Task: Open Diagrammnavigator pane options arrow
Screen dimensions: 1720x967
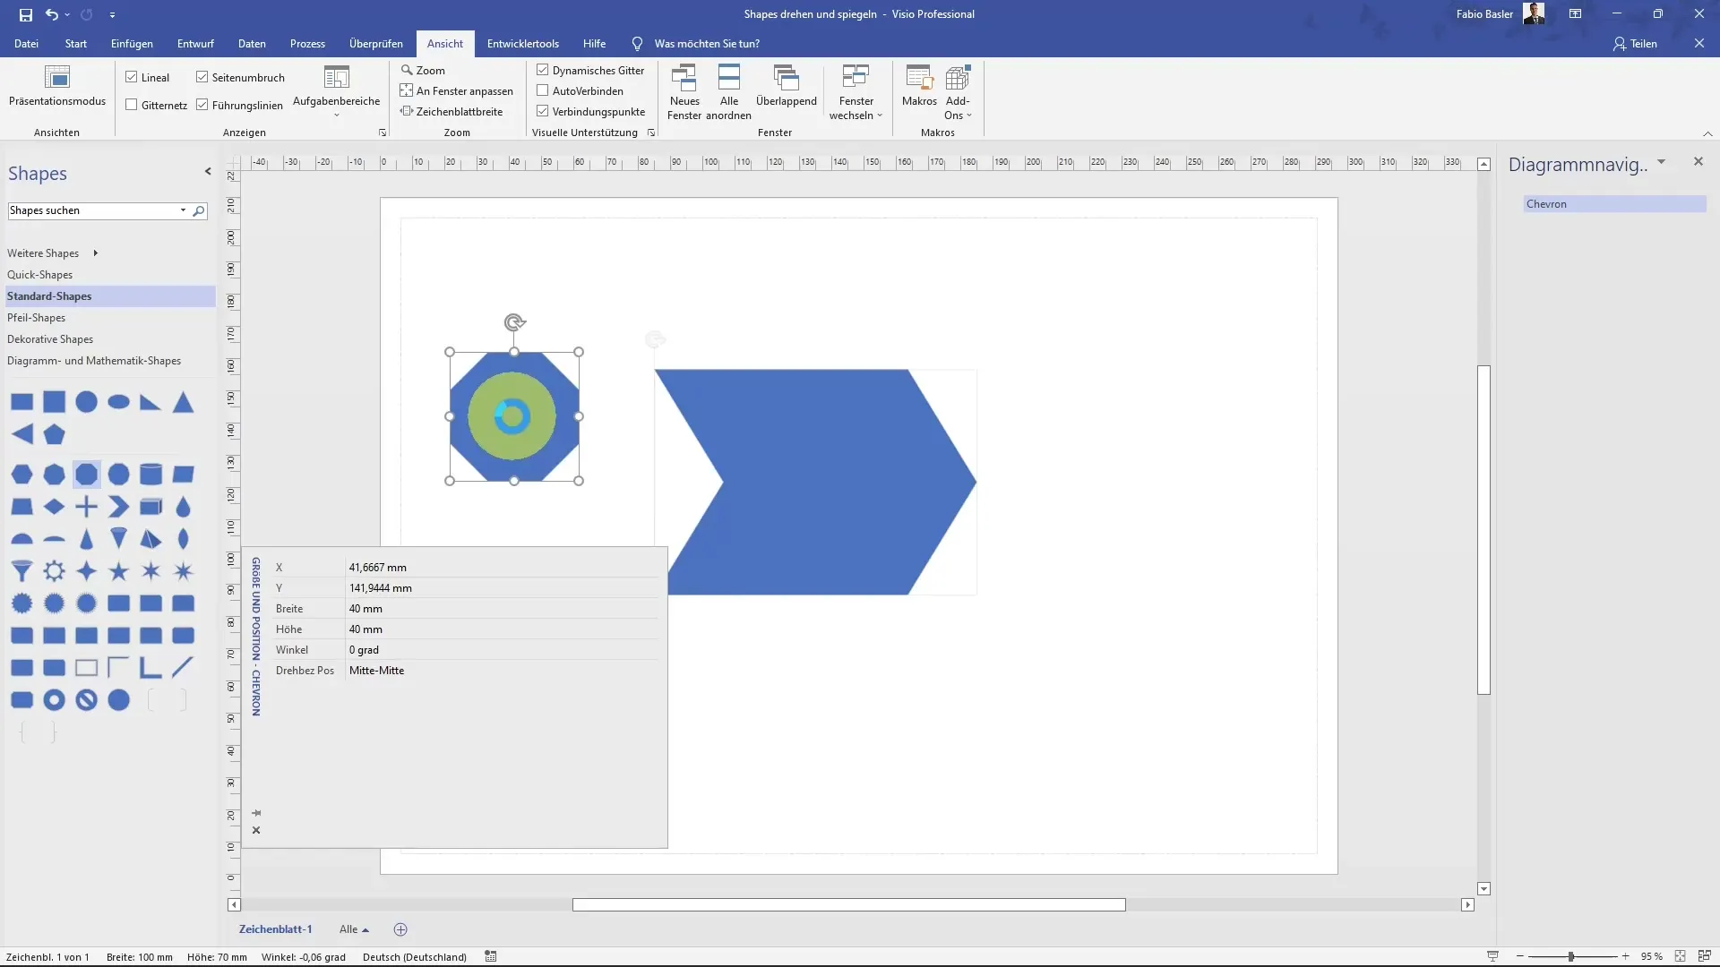Action: click(1661, 162)
